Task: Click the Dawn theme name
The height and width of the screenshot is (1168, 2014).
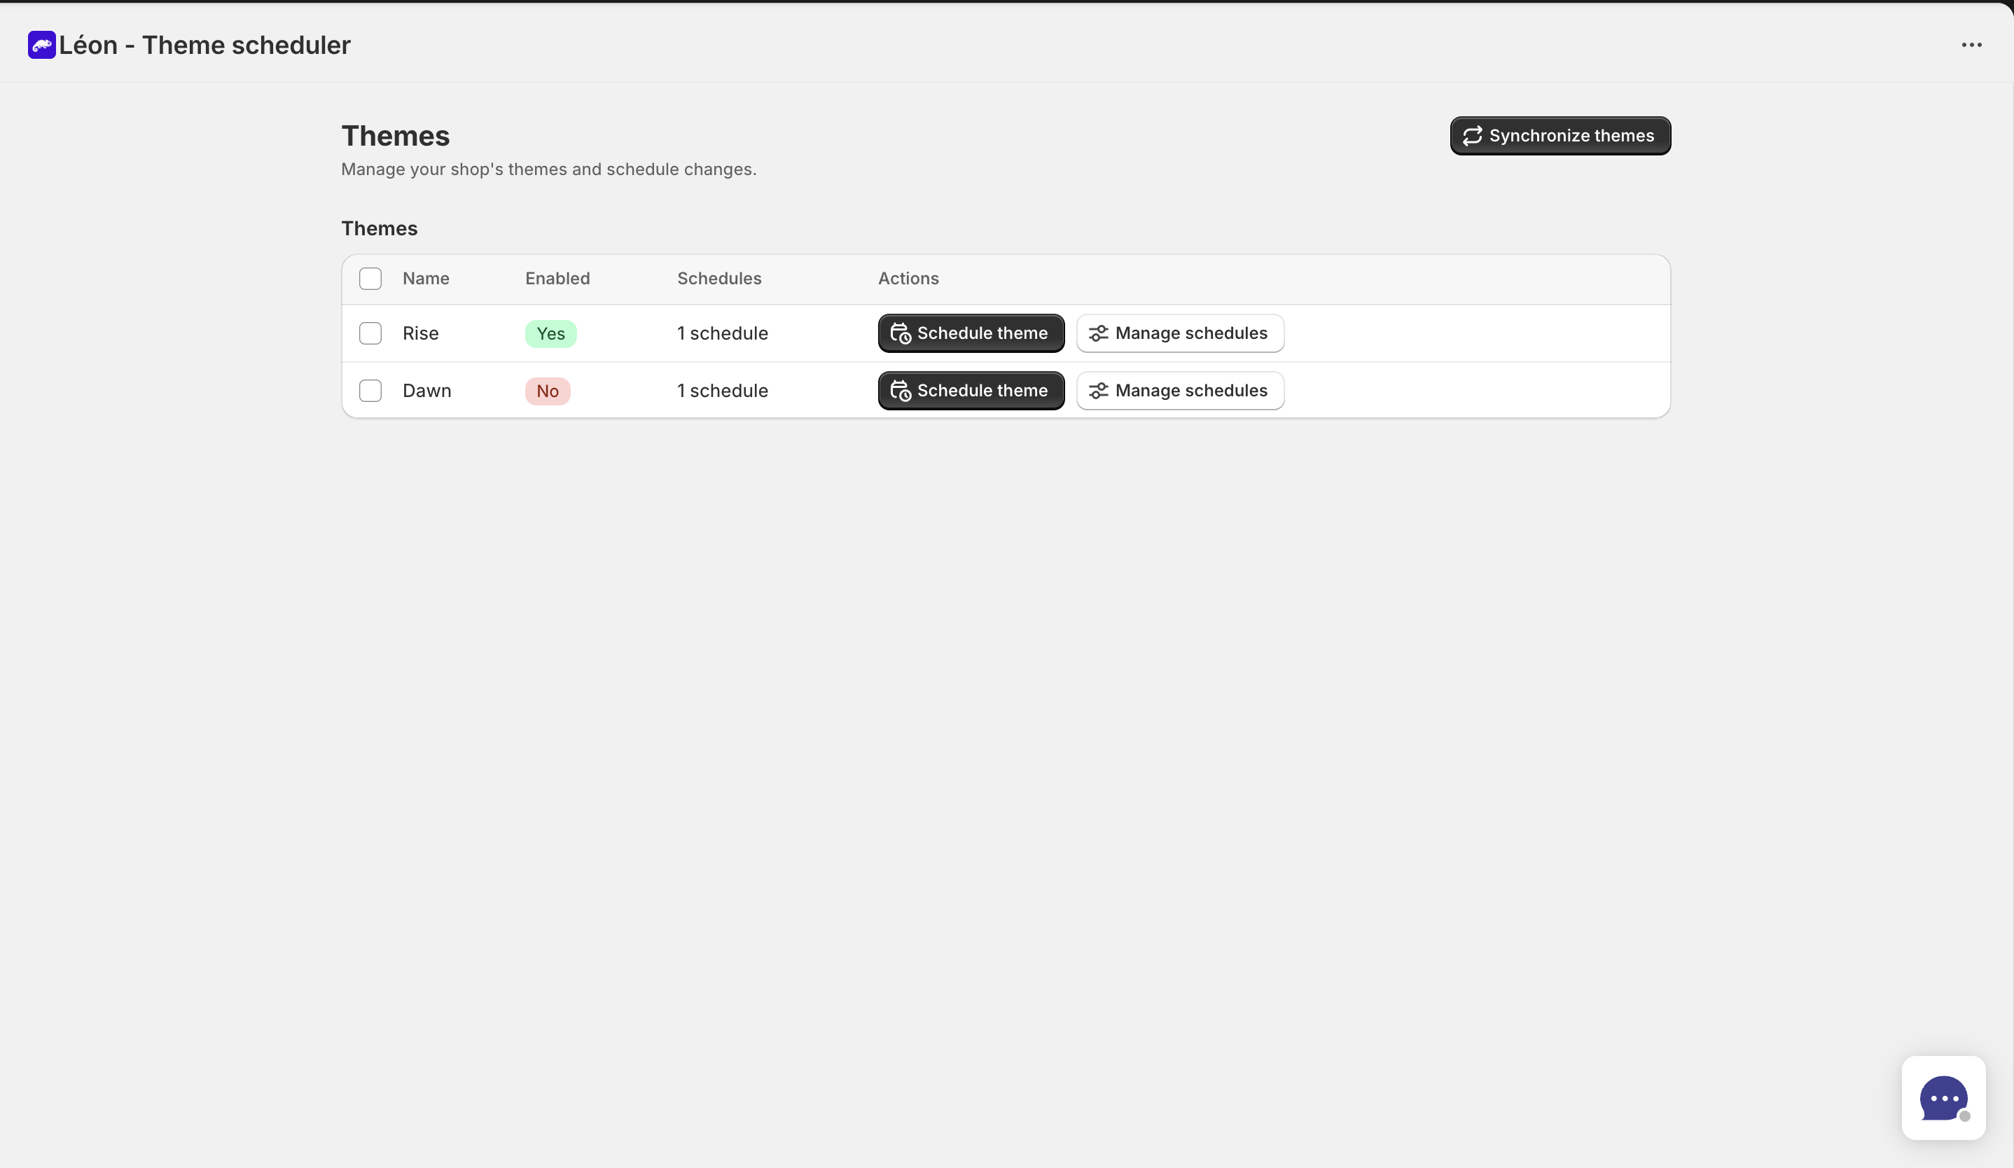Action: [x=426, y=391]
